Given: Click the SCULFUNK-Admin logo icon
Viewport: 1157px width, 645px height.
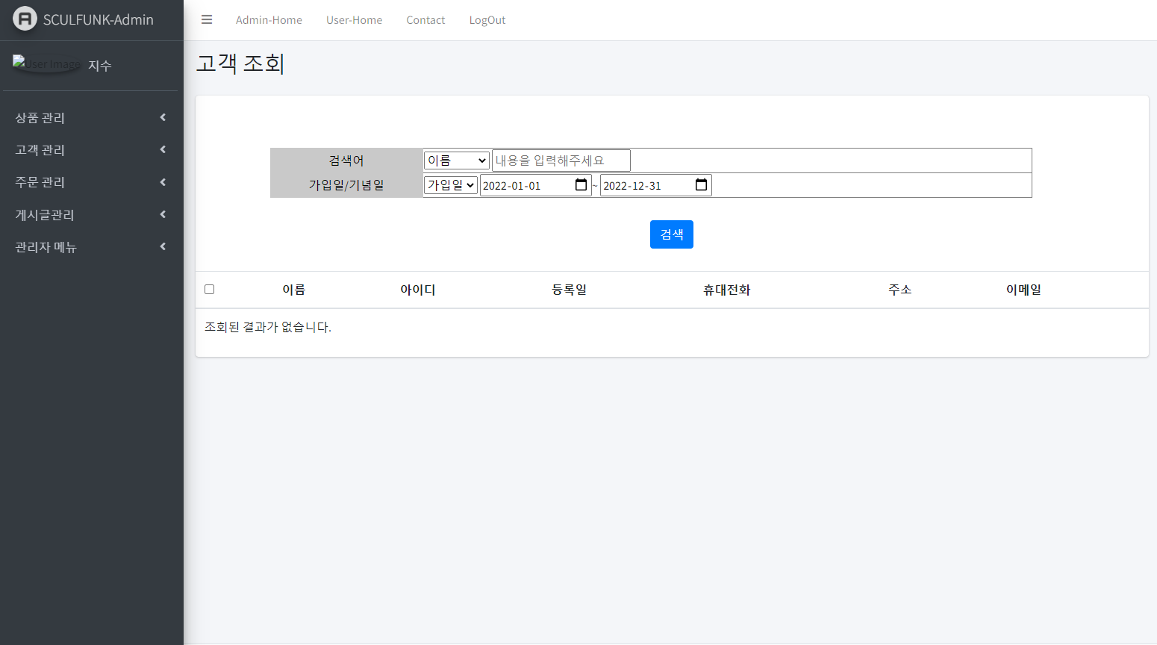Looking at the screenshot, I should click(25, 19).
